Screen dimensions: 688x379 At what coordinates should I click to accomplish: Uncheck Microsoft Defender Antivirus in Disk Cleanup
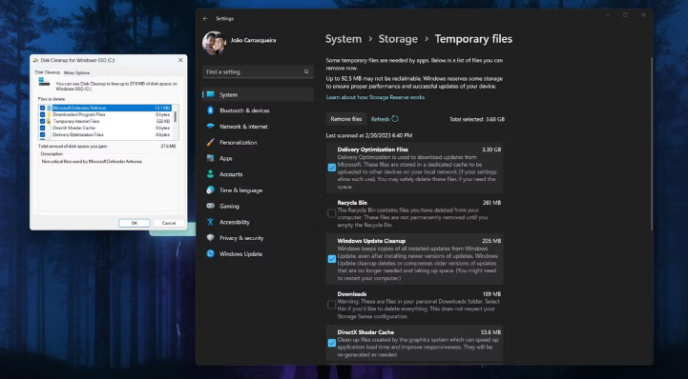43,108
